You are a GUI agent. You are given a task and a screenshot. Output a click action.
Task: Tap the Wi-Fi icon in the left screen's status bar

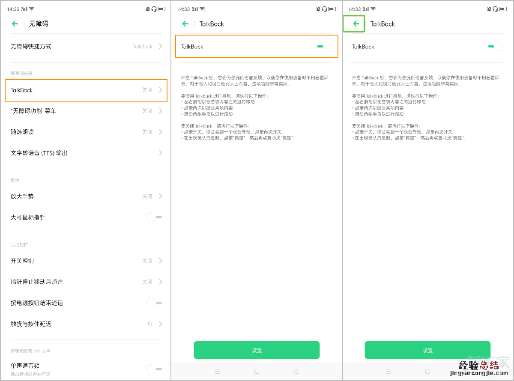(x=32, y=9)
